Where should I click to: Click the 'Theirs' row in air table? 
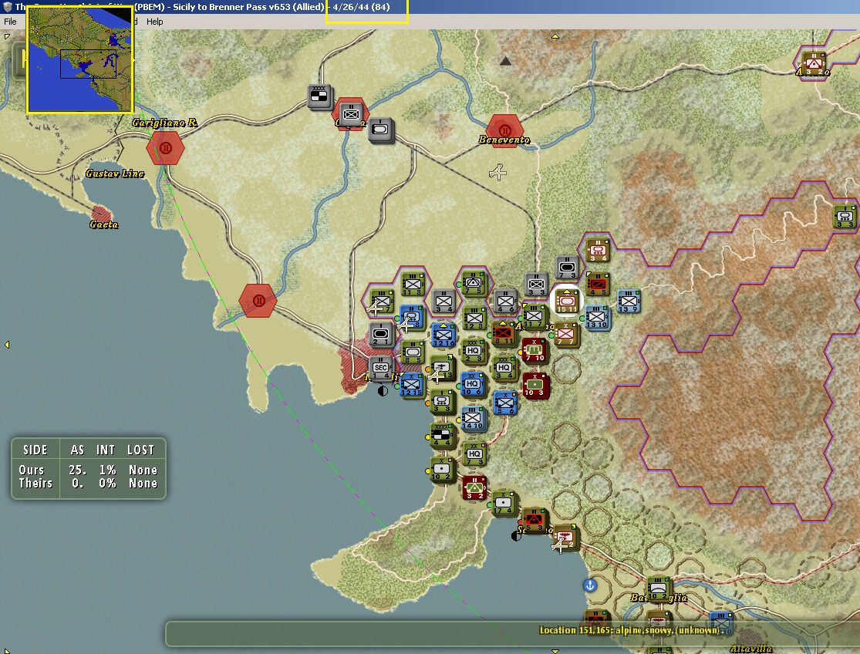(x=88, y=484)
